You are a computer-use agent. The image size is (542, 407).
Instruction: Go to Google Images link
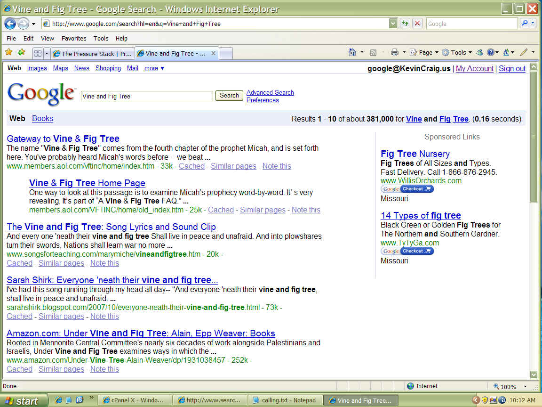click(x=37, y=68)
